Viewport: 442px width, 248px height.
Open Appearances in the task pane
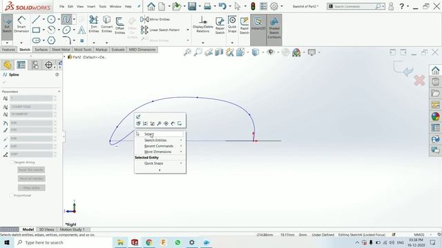click(x=436, y=116)
